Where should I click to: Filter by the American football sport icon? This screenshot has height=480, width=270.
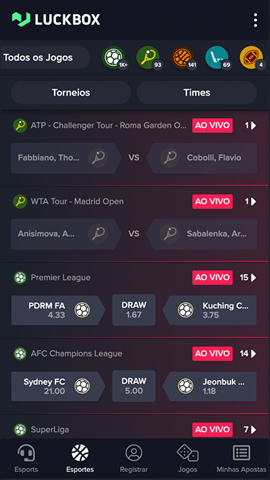pyautogui.click(x=251, y=58)
